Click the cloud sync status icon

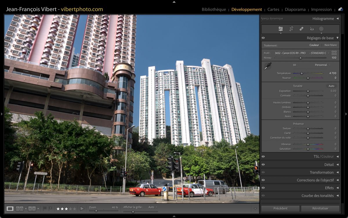[340, 9]
